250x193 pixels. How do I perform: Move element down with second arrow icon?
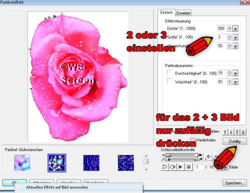231,132
